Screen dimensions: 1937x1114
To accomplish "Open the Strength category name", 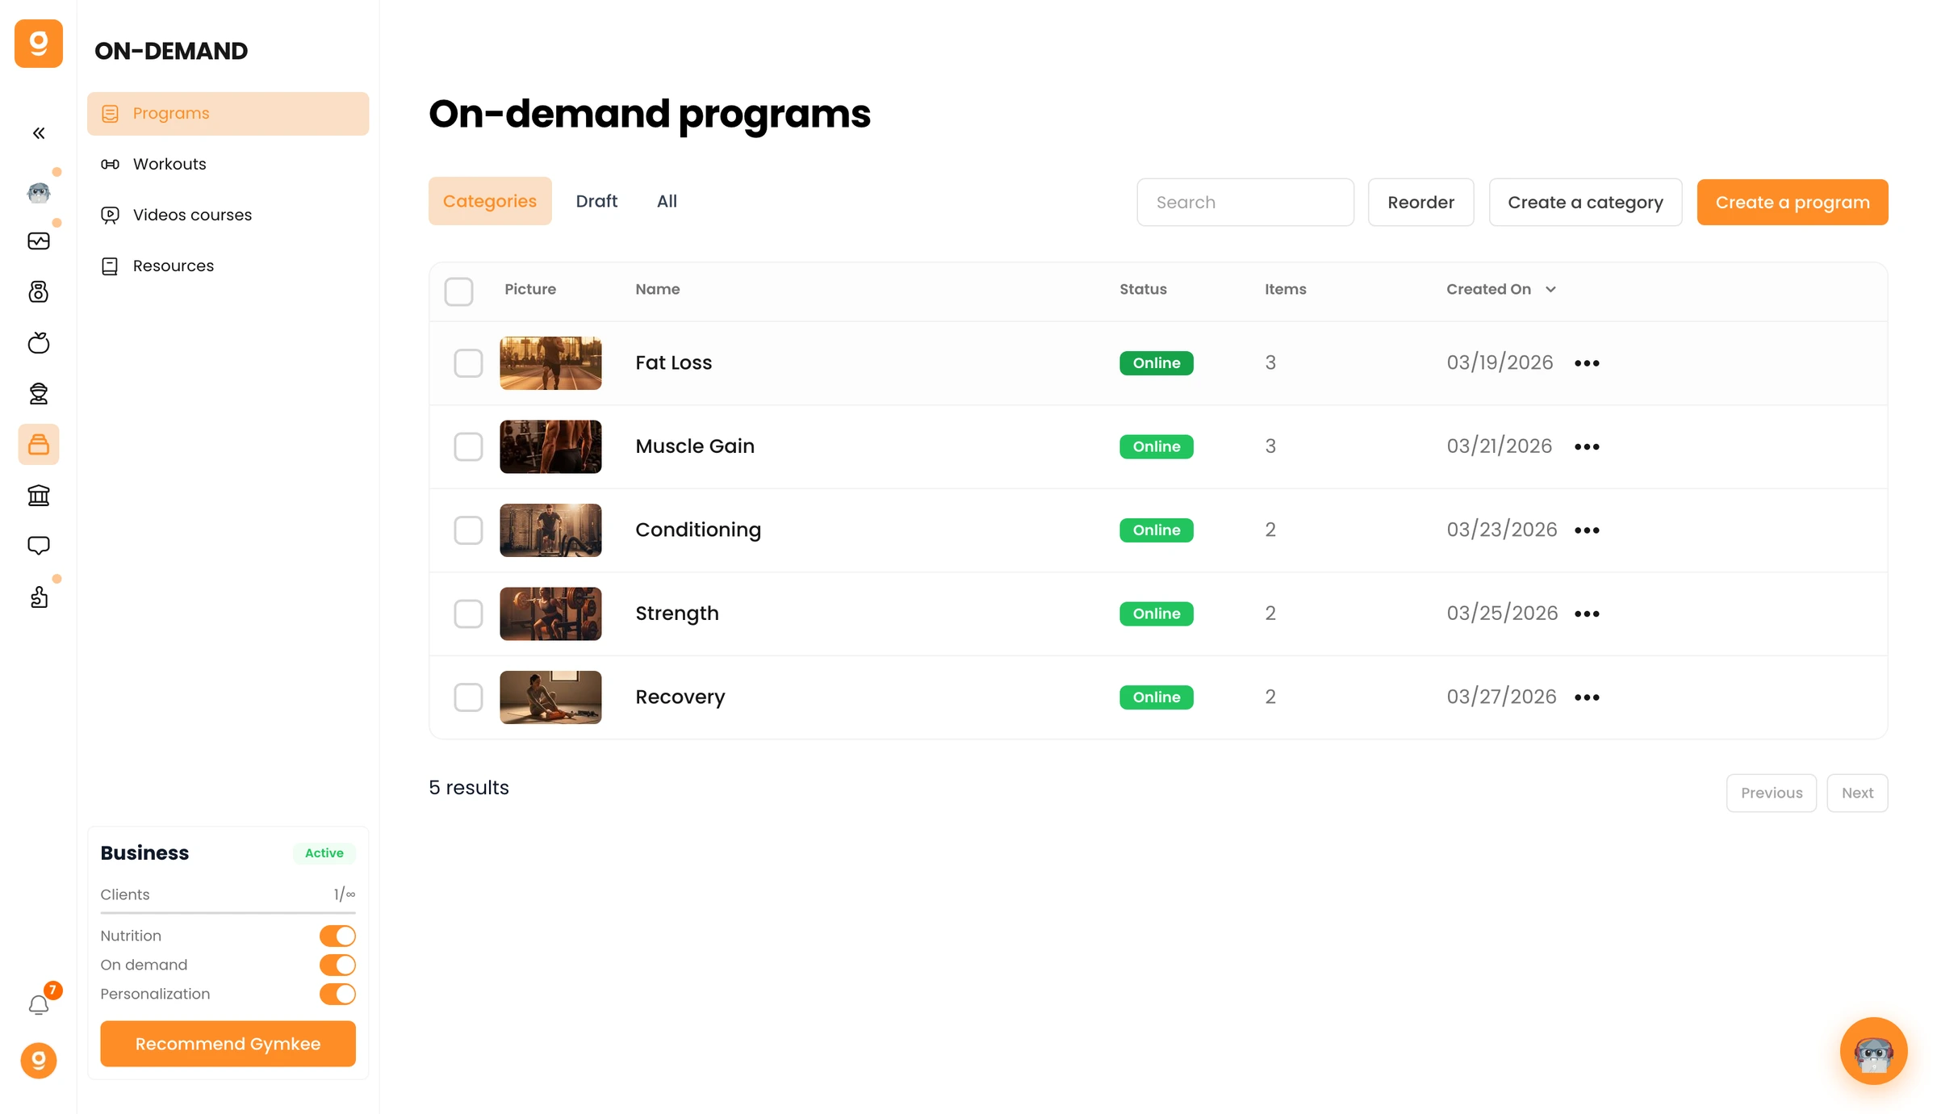I will tap(677, 614).
